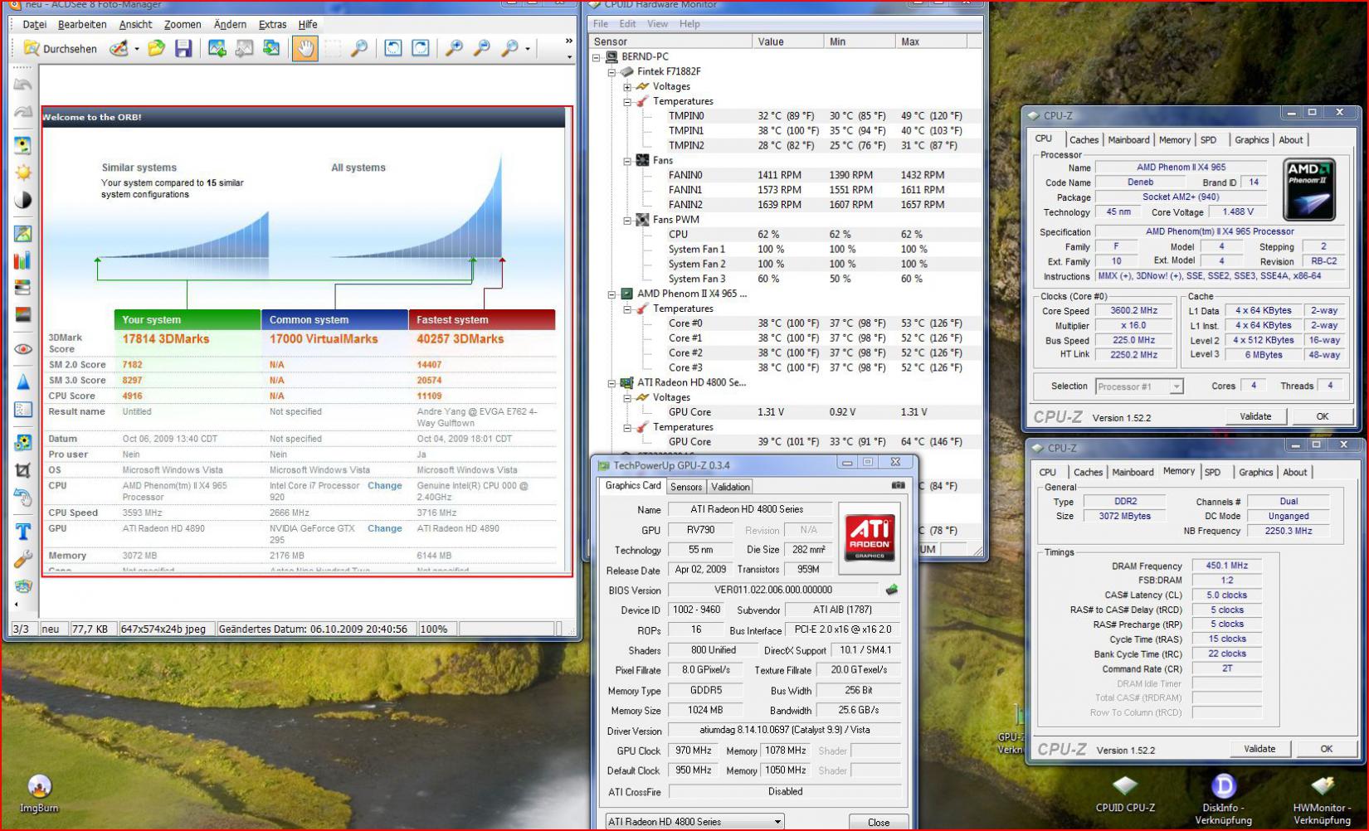Viewport: 1369px width, 831px height.
Task: Click the Value column header in Hardware Monitor
Action: (x=788, y=41)
